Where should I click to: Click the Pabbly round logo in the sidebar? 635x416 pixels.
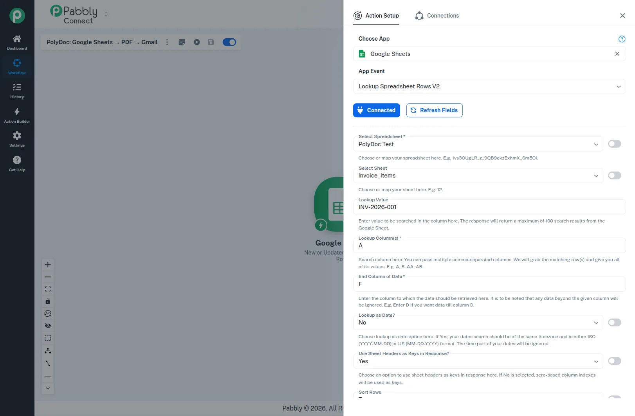click(x=17, y=16)
